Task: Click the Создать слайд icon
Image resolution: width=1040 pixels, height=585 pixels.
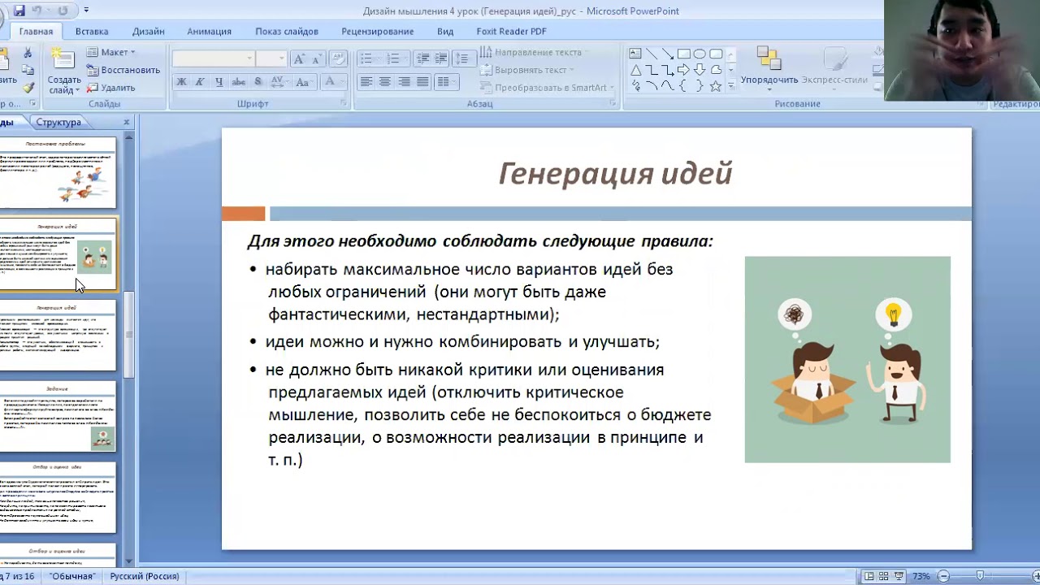Action: [63, 58]
